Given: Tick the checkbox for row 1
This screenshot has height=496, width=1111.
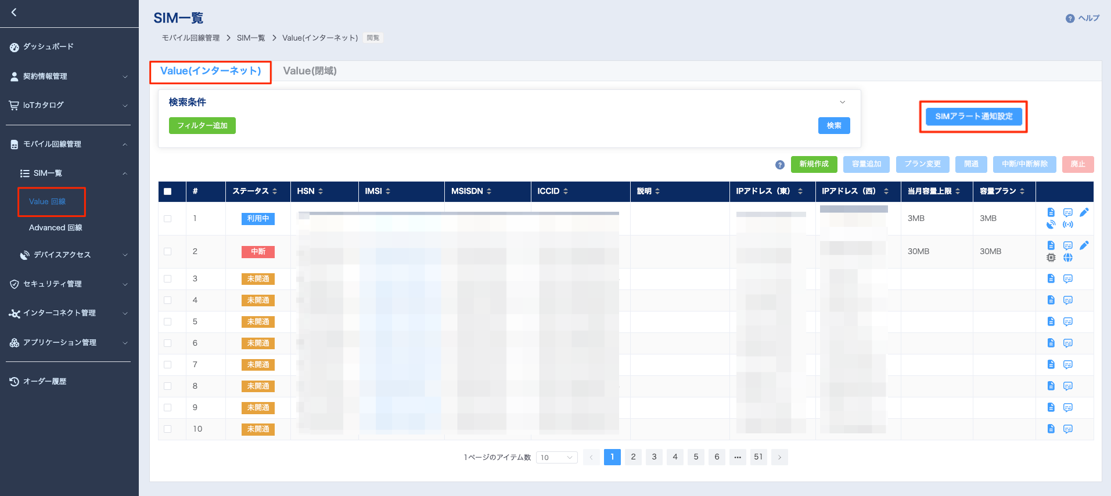Looking at the screenshot, I should 168,219.
